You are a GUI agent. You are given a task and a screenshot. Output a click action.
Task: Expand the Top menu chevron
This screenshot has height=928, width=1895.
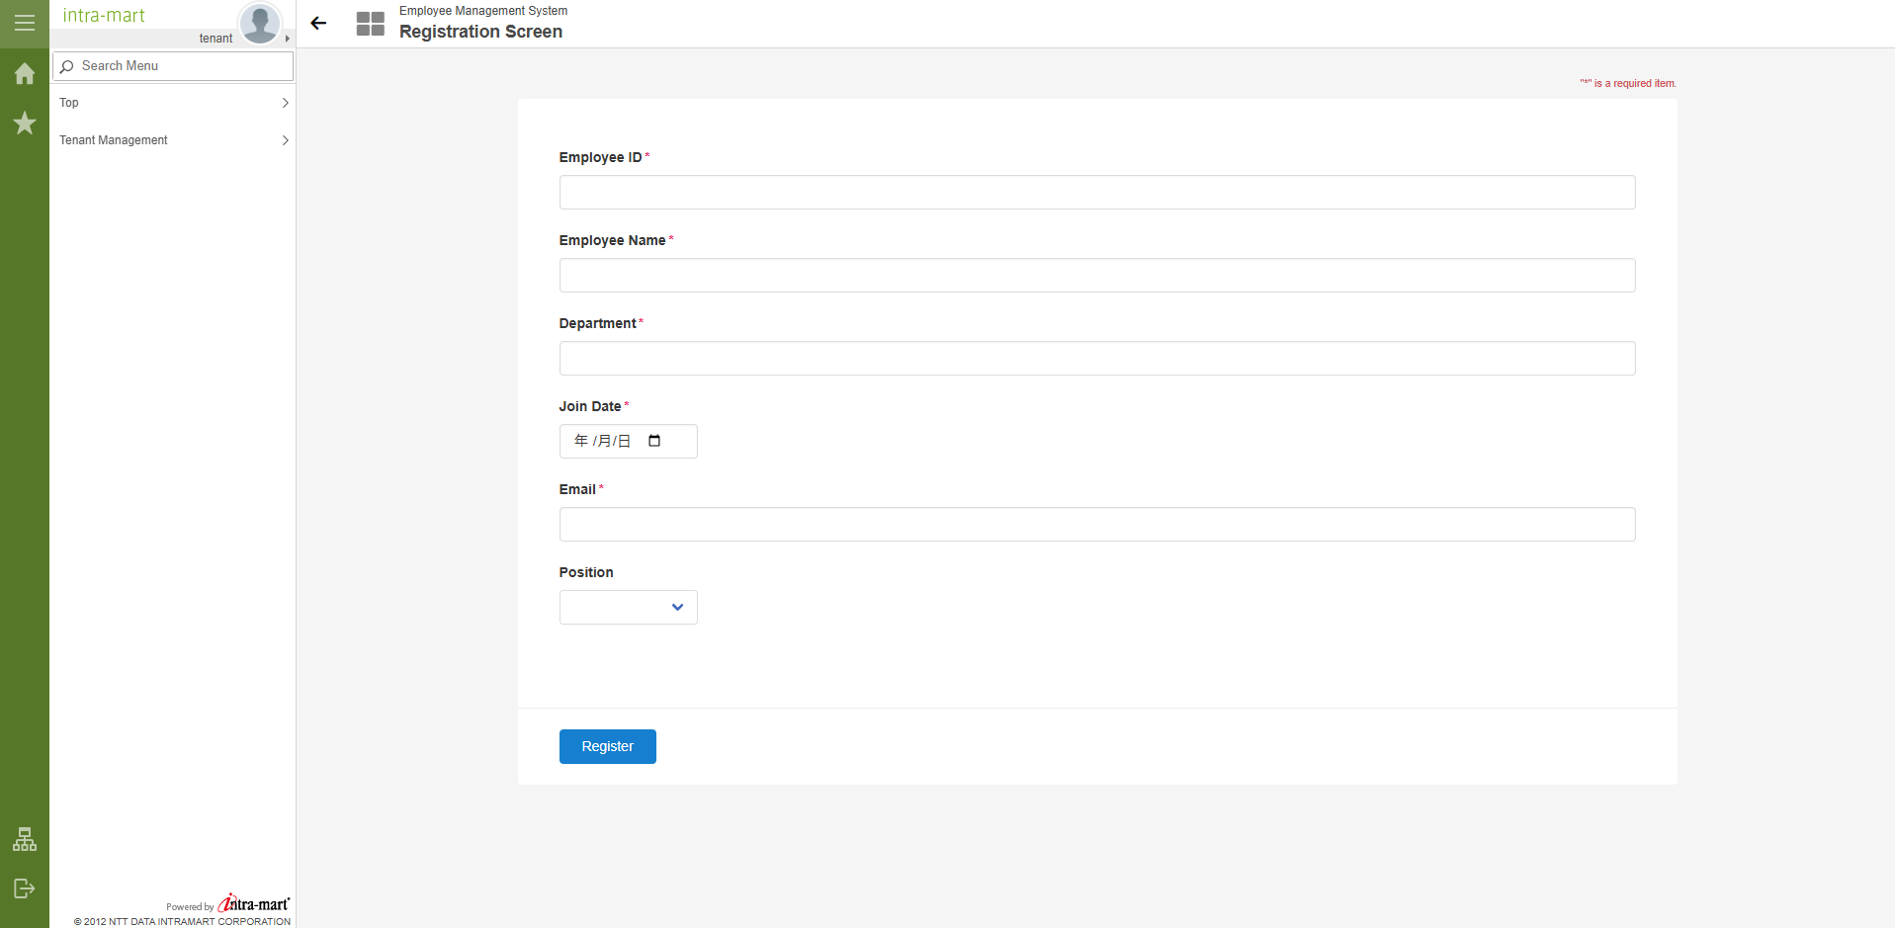click(x=285, y=103)
